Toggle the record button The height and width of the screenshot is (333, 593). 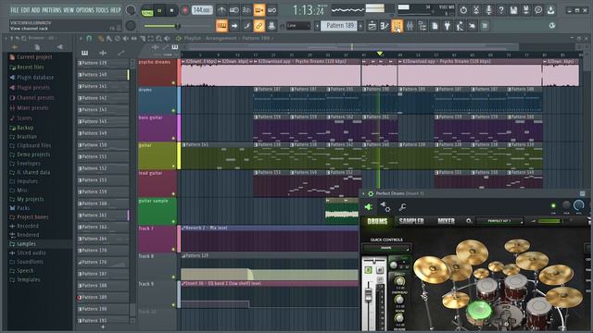pos(185,10)
